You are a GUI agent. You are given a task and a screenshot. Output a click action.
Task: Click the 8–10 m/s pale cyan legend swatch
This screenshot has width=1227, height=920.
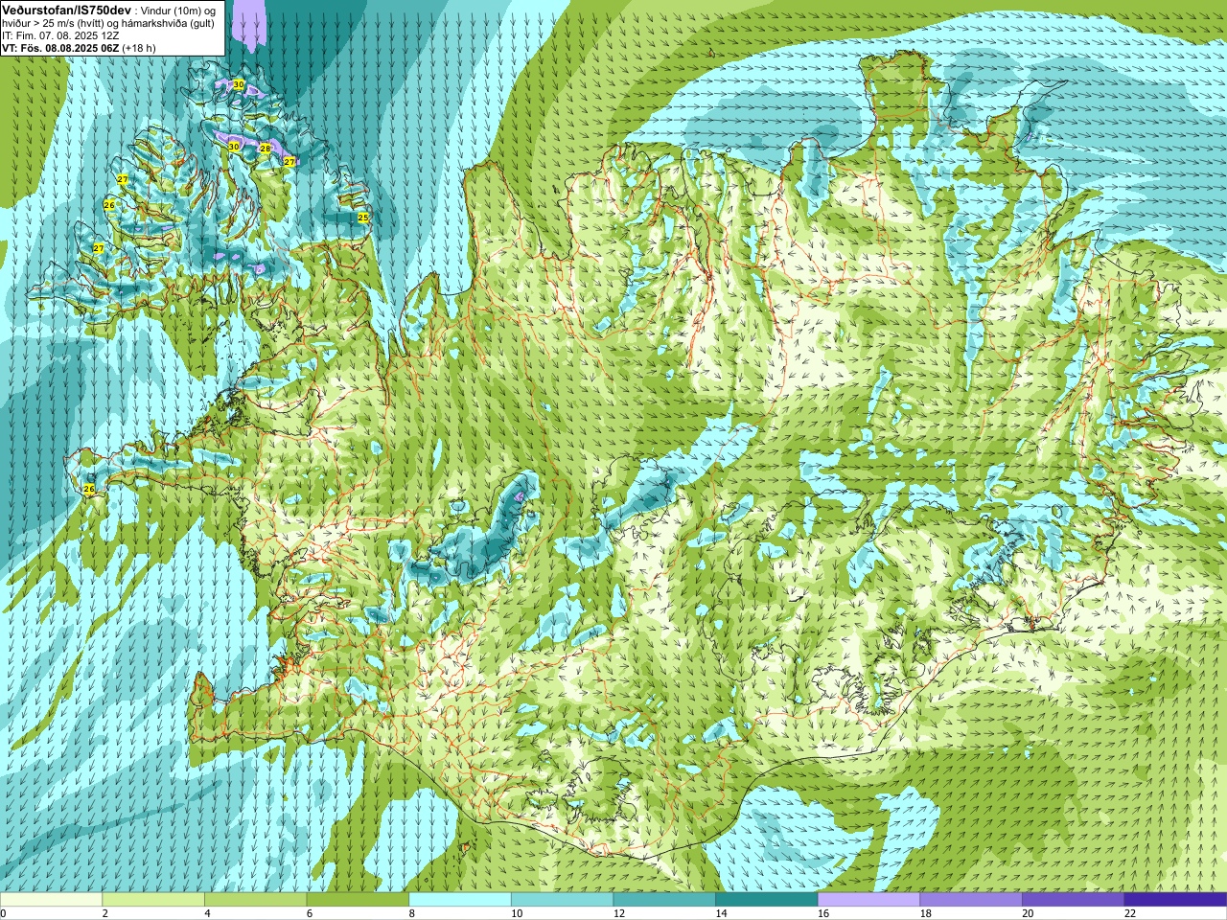(460, 900)
